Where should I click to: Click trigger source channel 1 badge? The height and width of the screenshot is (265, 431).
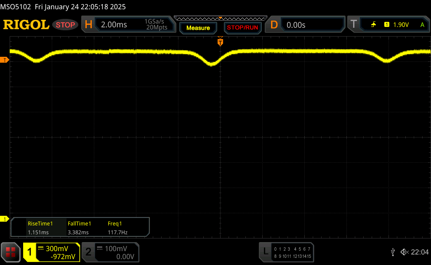tap(387, 25)
